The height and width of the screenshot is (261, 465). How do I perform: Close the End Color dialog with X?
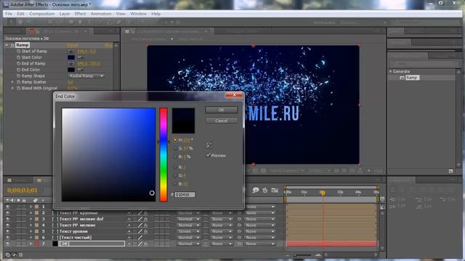pos(234,95)
